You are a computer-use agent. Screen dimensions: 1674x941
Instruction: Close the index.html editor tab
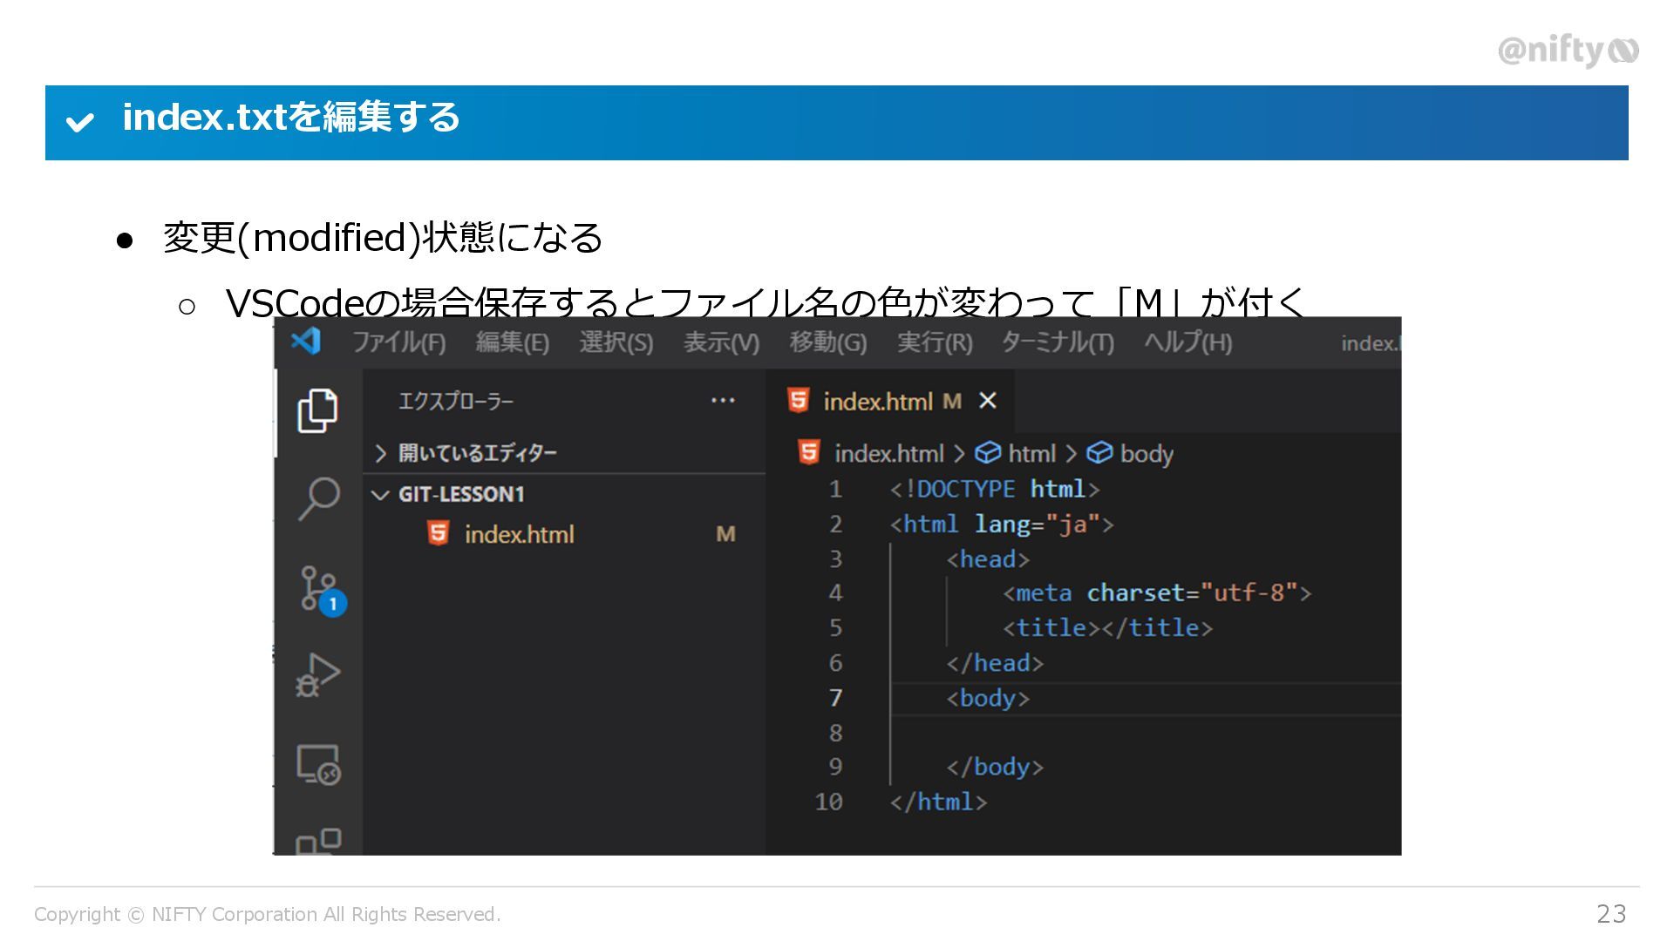987,401
